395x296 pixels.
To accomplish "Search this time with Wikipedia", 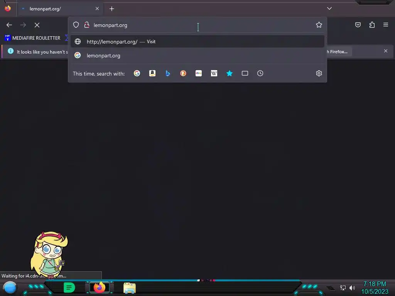I will point(214,73).
